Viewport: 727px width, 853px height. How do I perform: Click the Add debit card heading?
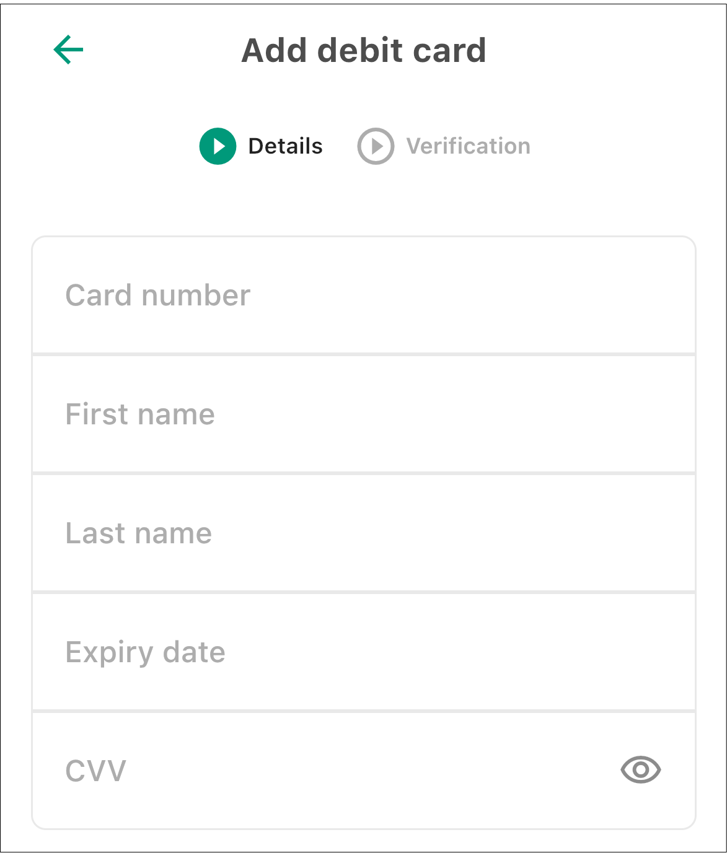364,50
